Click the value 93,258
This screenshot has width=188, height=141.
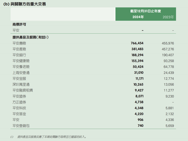point(169,61)
